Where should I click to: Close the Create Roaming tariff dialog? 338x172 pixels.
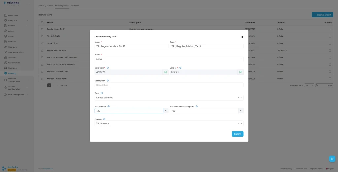tap(242, 37)
